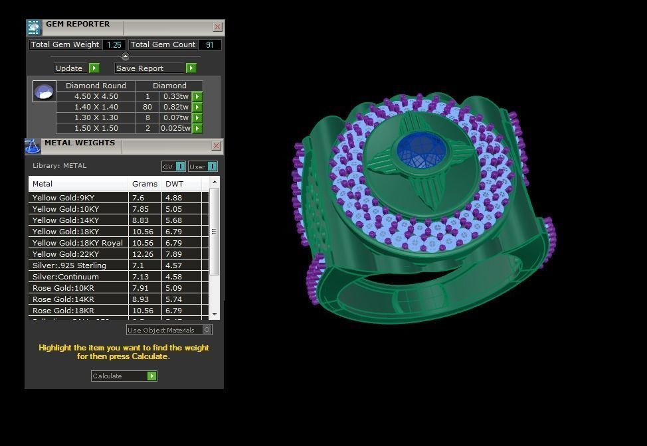The image size is (647, 446).
Task: Select the Rose Gold:14KR row
Action: pyautogui.click(x=118, y=299)
